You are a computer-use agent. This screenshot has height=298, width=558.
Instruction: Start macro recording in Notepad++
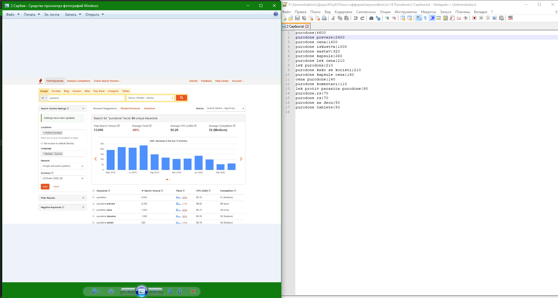(474, 18)
